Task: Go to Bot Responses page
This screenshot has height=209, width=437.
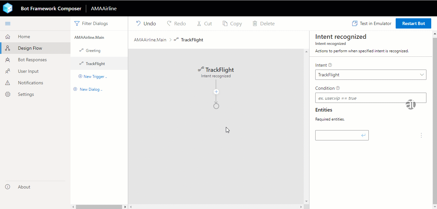Action: point(32,60)
